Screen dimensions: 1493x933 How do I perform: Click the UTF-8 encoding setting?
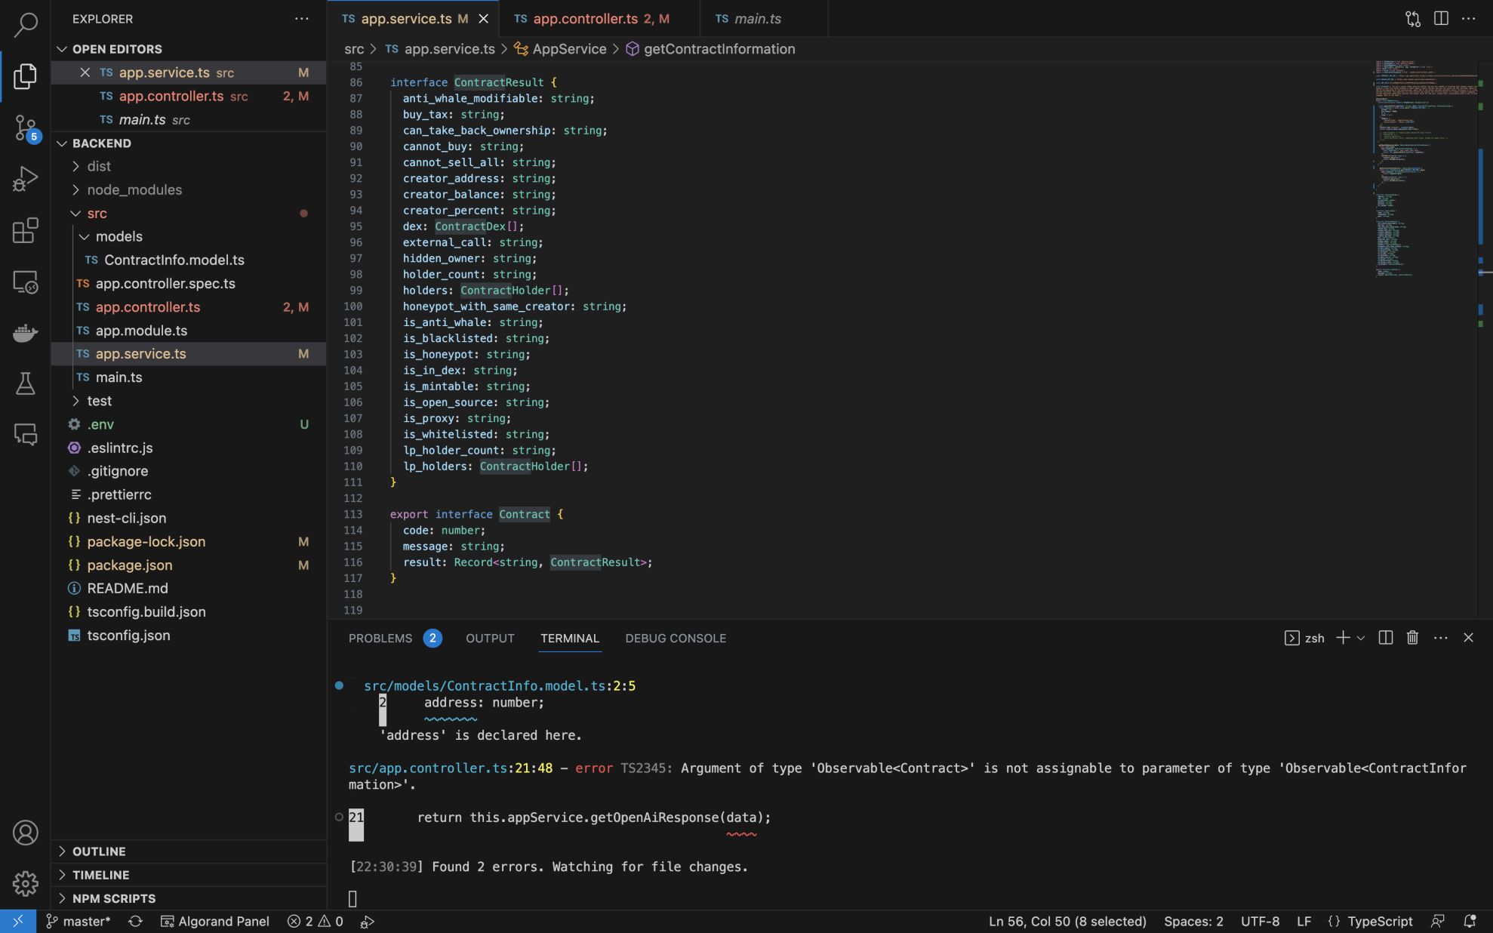1260,922
